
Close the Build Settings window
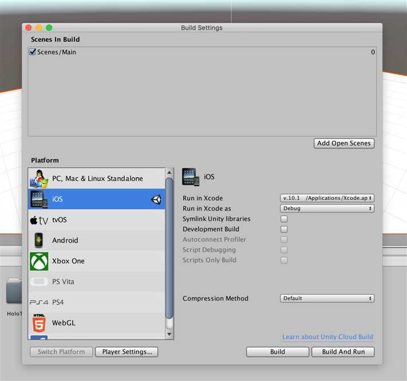[x=29, y=28]
